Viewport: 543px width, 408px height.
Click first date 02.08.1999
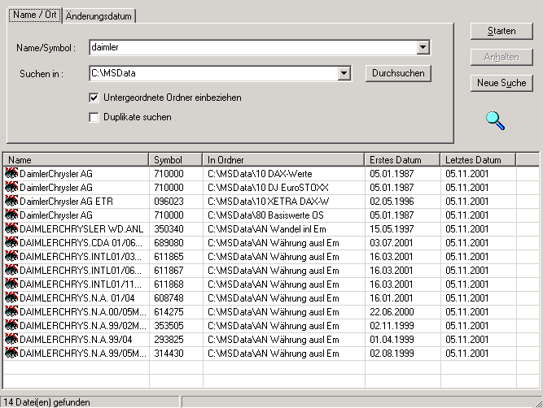point(392,354)
